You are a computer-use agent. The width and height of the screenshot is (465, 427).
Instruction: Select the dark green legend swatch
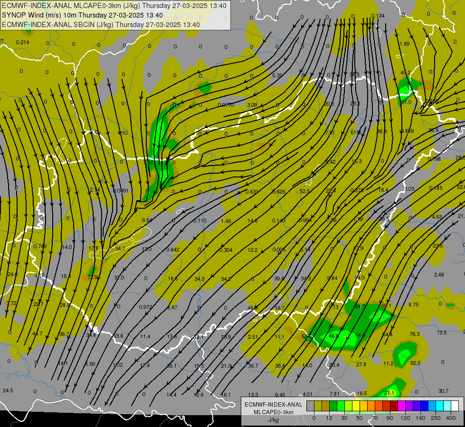333,406
